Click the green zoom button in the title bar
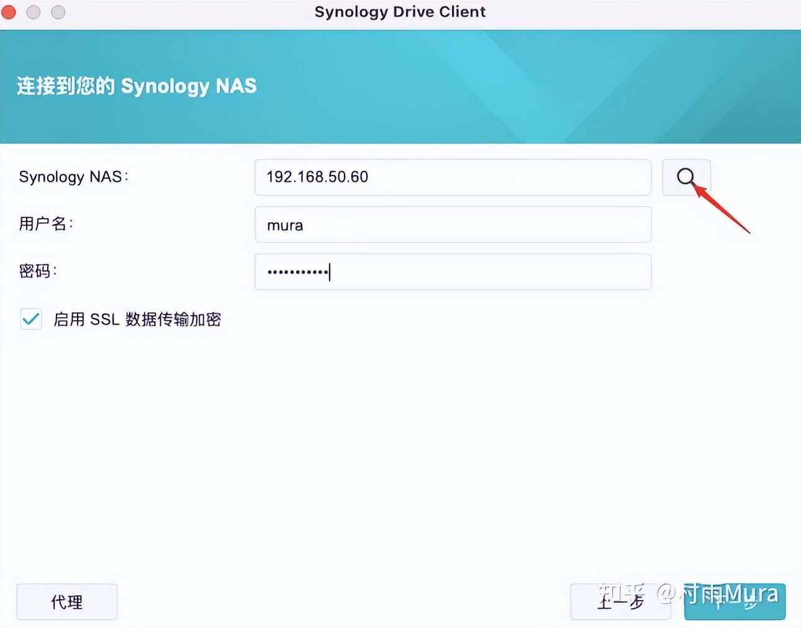Viewport: 801px width, 628px height. [x=58, y=12]
